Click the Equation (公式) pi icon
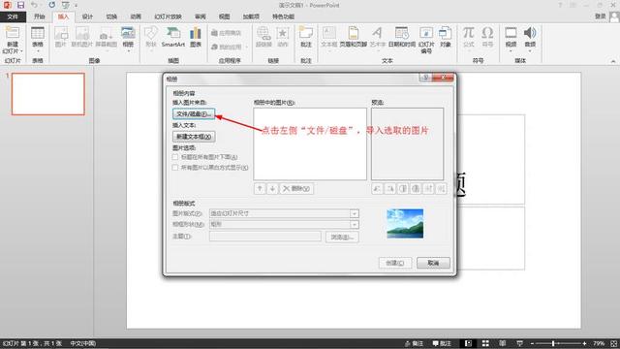 469,37
